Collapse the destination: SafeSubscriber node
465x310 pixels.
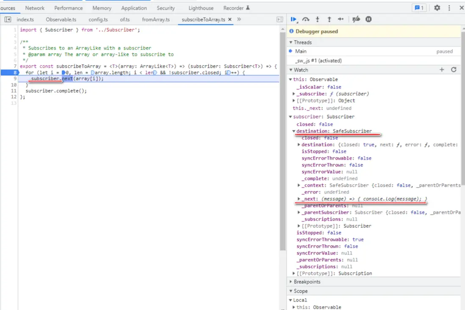294,131
